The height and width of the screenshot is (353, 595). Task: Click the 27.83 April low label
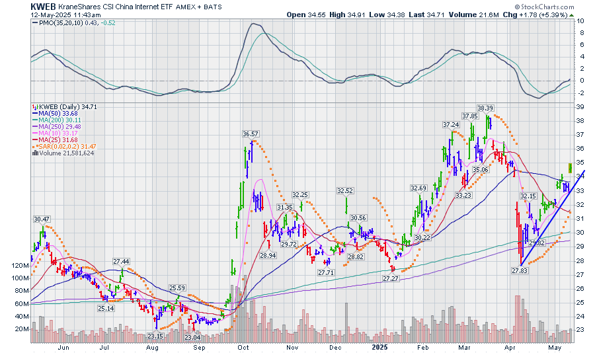point(521,271)
